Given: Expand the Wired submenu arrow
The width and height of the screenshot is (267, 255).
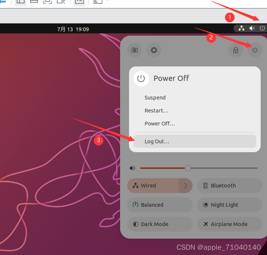Looking at the screenshot, I should click(186, 186).
